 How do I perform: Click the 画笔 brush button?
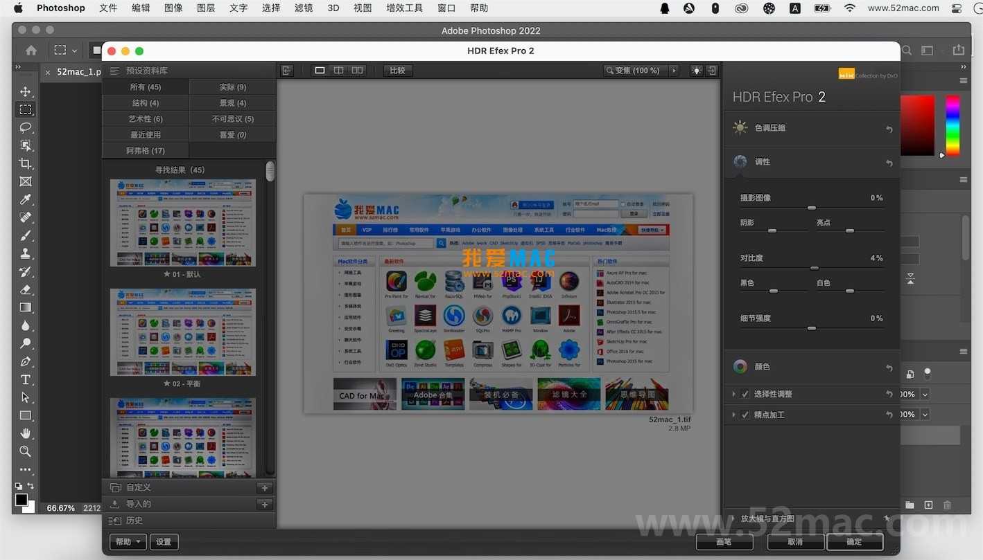tap(724, 542)
